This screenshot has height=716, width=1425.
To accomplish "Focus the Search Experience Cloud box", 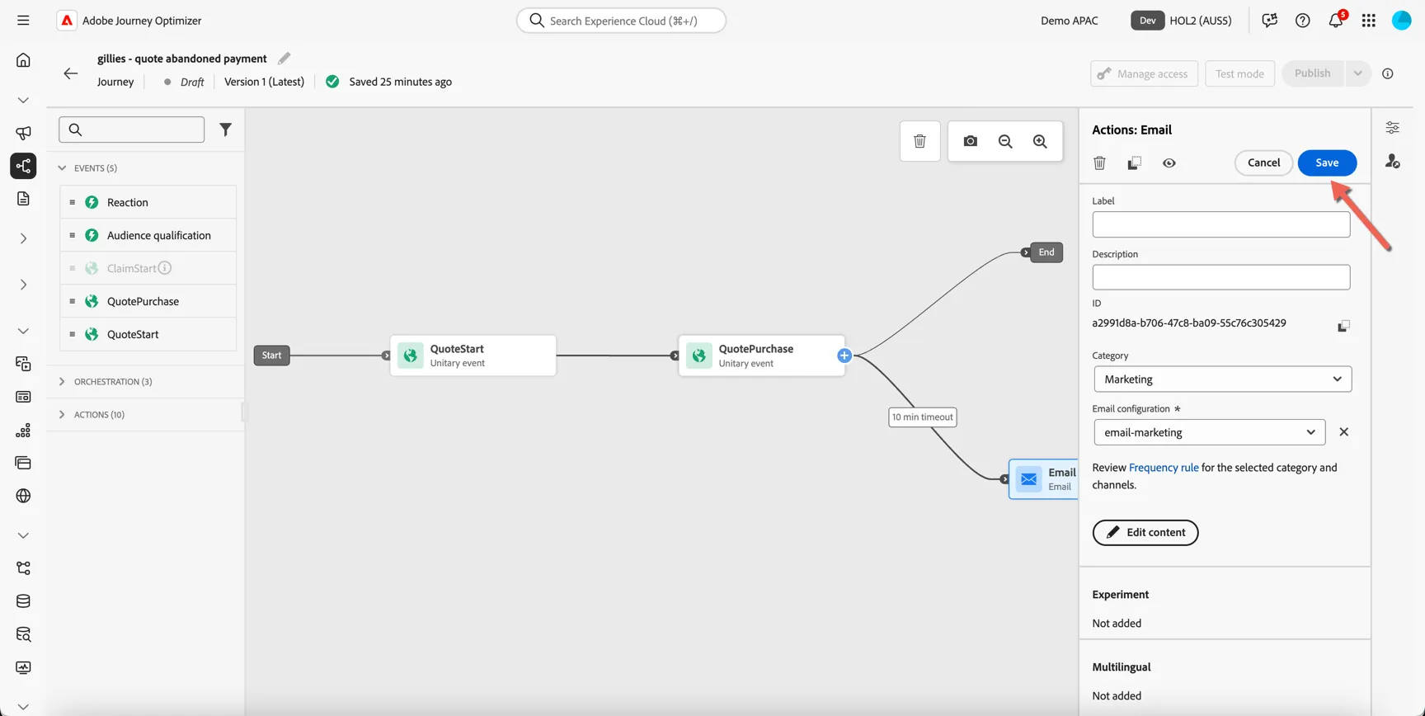I will point(621,21).
